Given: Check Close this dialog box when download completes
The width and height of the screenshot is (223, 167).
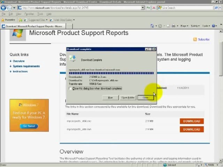Looking at the screenshot, I should (x=70, y=88).
